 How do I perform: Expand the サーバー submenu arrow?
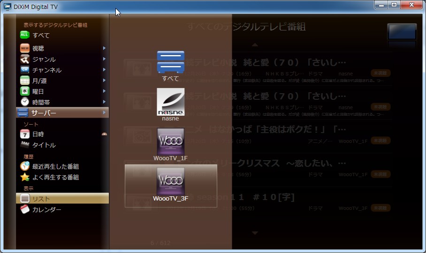tap(104, 112)
